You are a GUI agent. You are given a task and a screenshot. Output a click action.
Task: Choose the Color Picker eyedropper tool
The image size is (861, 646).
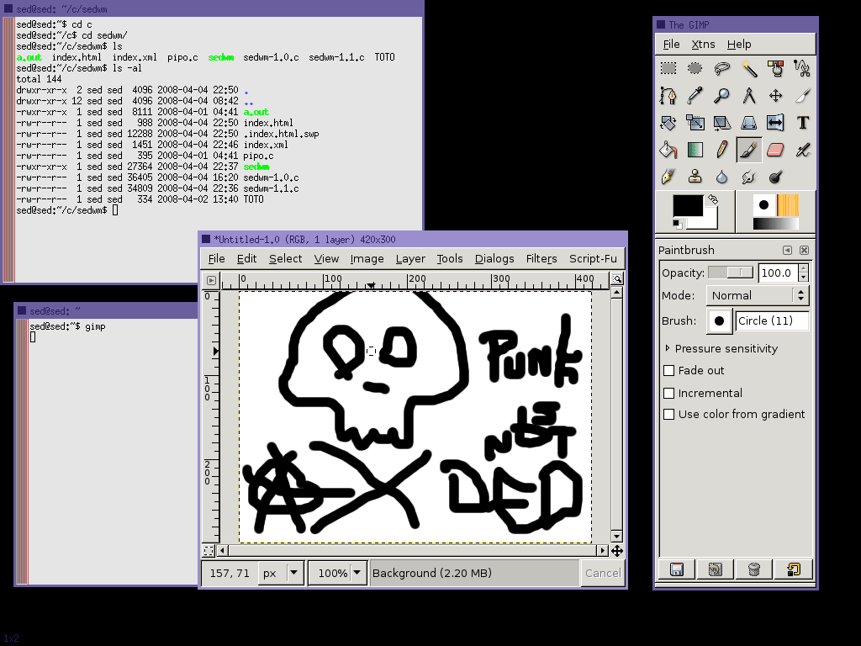(x=695, y=96)
